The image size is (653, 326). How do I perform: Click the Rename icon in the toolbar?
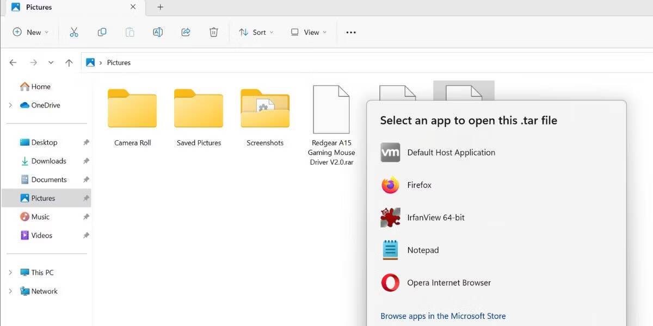(157, 32)
